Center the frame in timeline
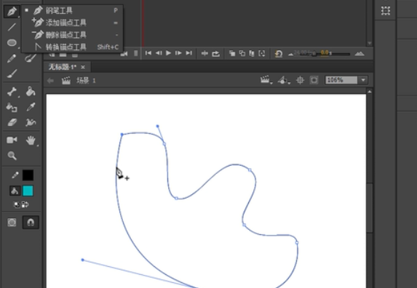Screen dimensions: 417x288 (204, 54)
